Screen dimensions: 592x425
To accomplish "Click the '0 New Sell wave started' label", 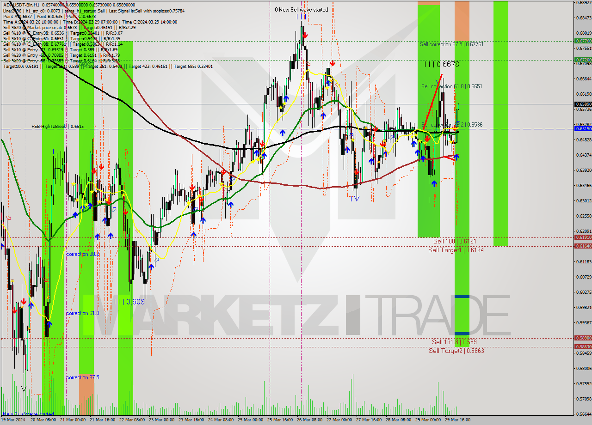I will click(302, 10).
